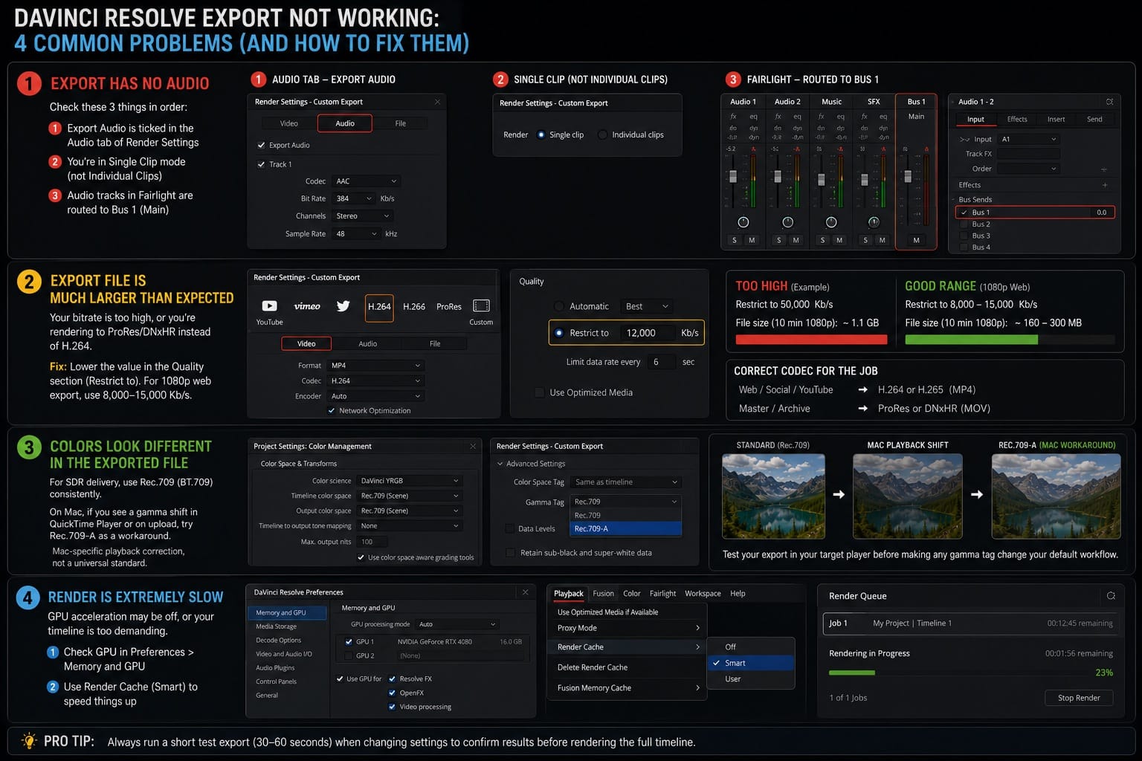The height and width of the screenshot is (761, 1142).
Task: Open Memory and GPU preferences section
Action: [287, 613]
